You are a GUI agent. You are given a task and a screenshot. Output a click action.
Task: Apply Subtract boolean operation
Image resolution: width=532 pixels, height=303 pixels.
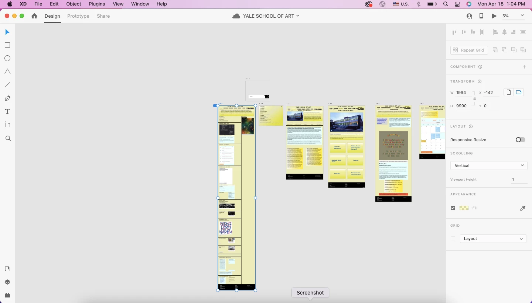tap(505, 50)
